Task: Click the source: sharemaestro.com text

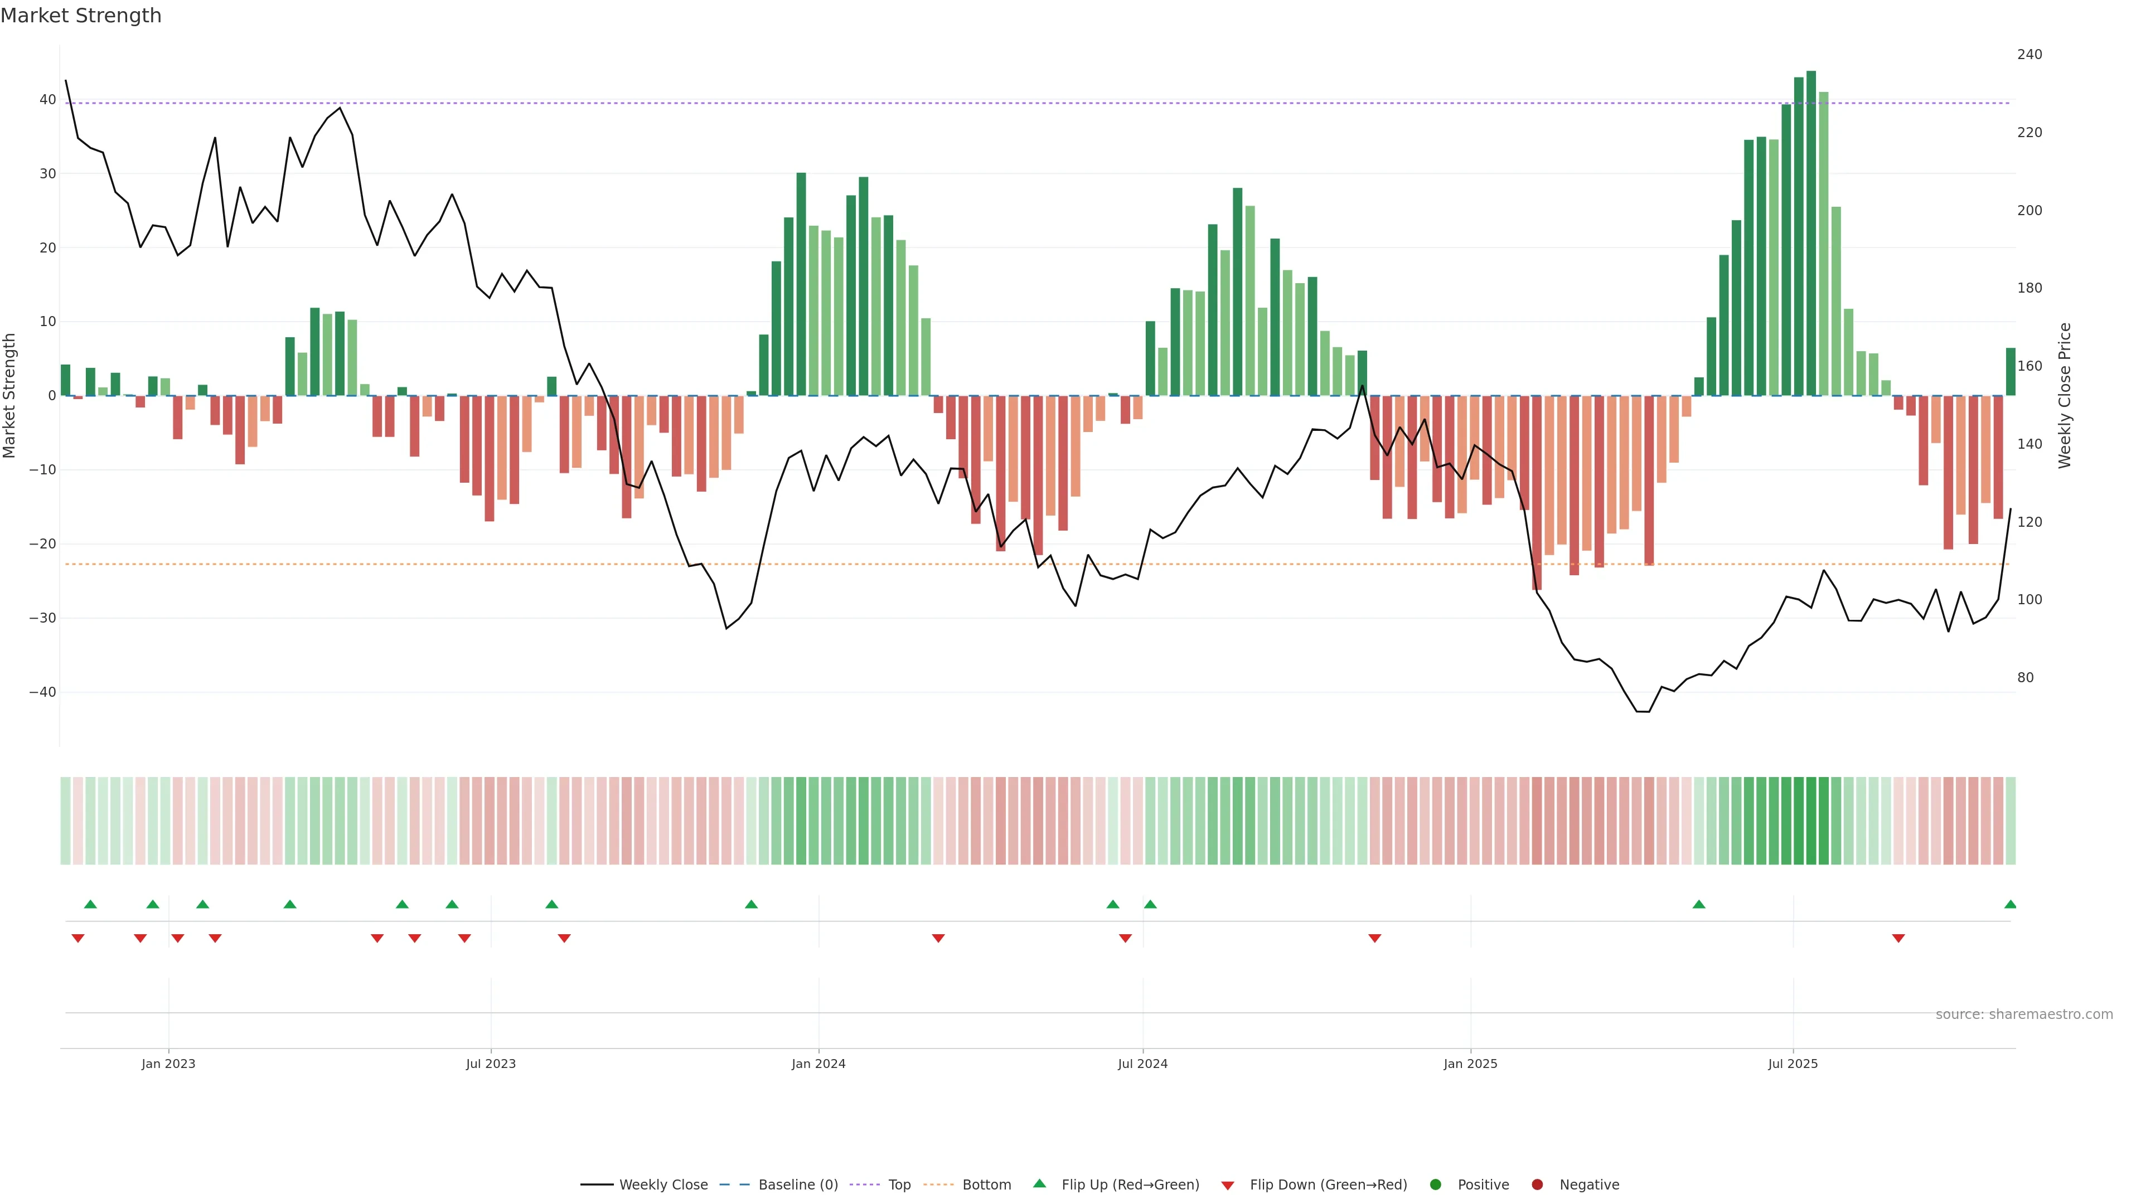Action: click(x=2024, y=1014)
